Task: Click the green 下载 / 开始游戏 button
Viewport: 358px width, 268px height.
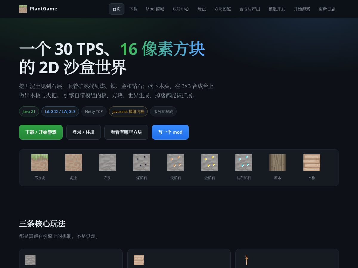Action: click(41, 132)
